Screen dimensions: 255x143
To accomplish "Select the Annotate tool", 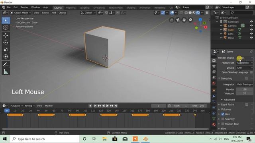I will 6,64.
